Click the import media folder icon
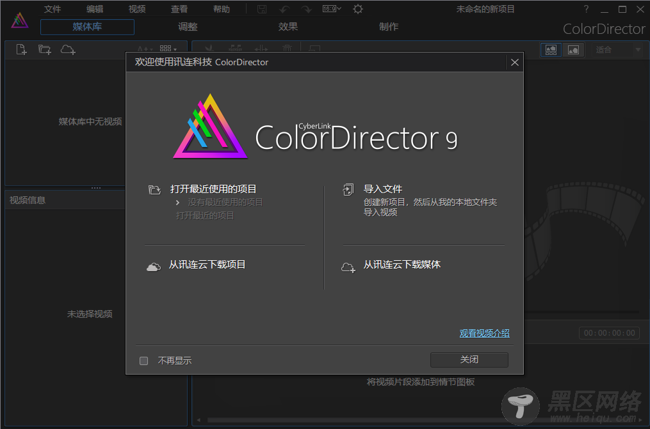The width and height of the screenshot is (650, 429). point(45,50)
